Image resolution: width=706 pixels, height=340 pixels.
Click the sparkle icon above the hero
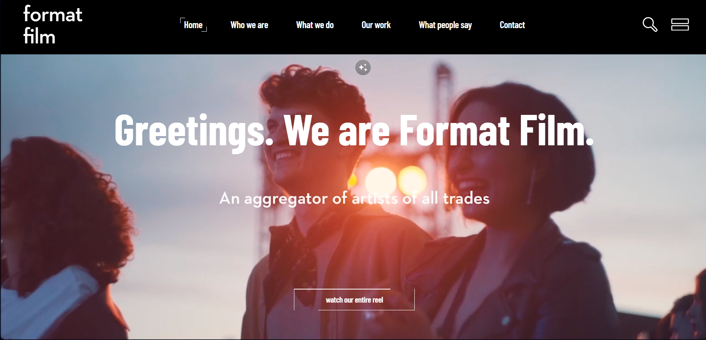click(x=363, y=67)
